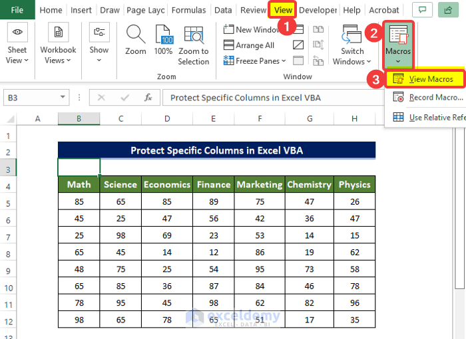Open the Comments pane icon

click(422, 10)
